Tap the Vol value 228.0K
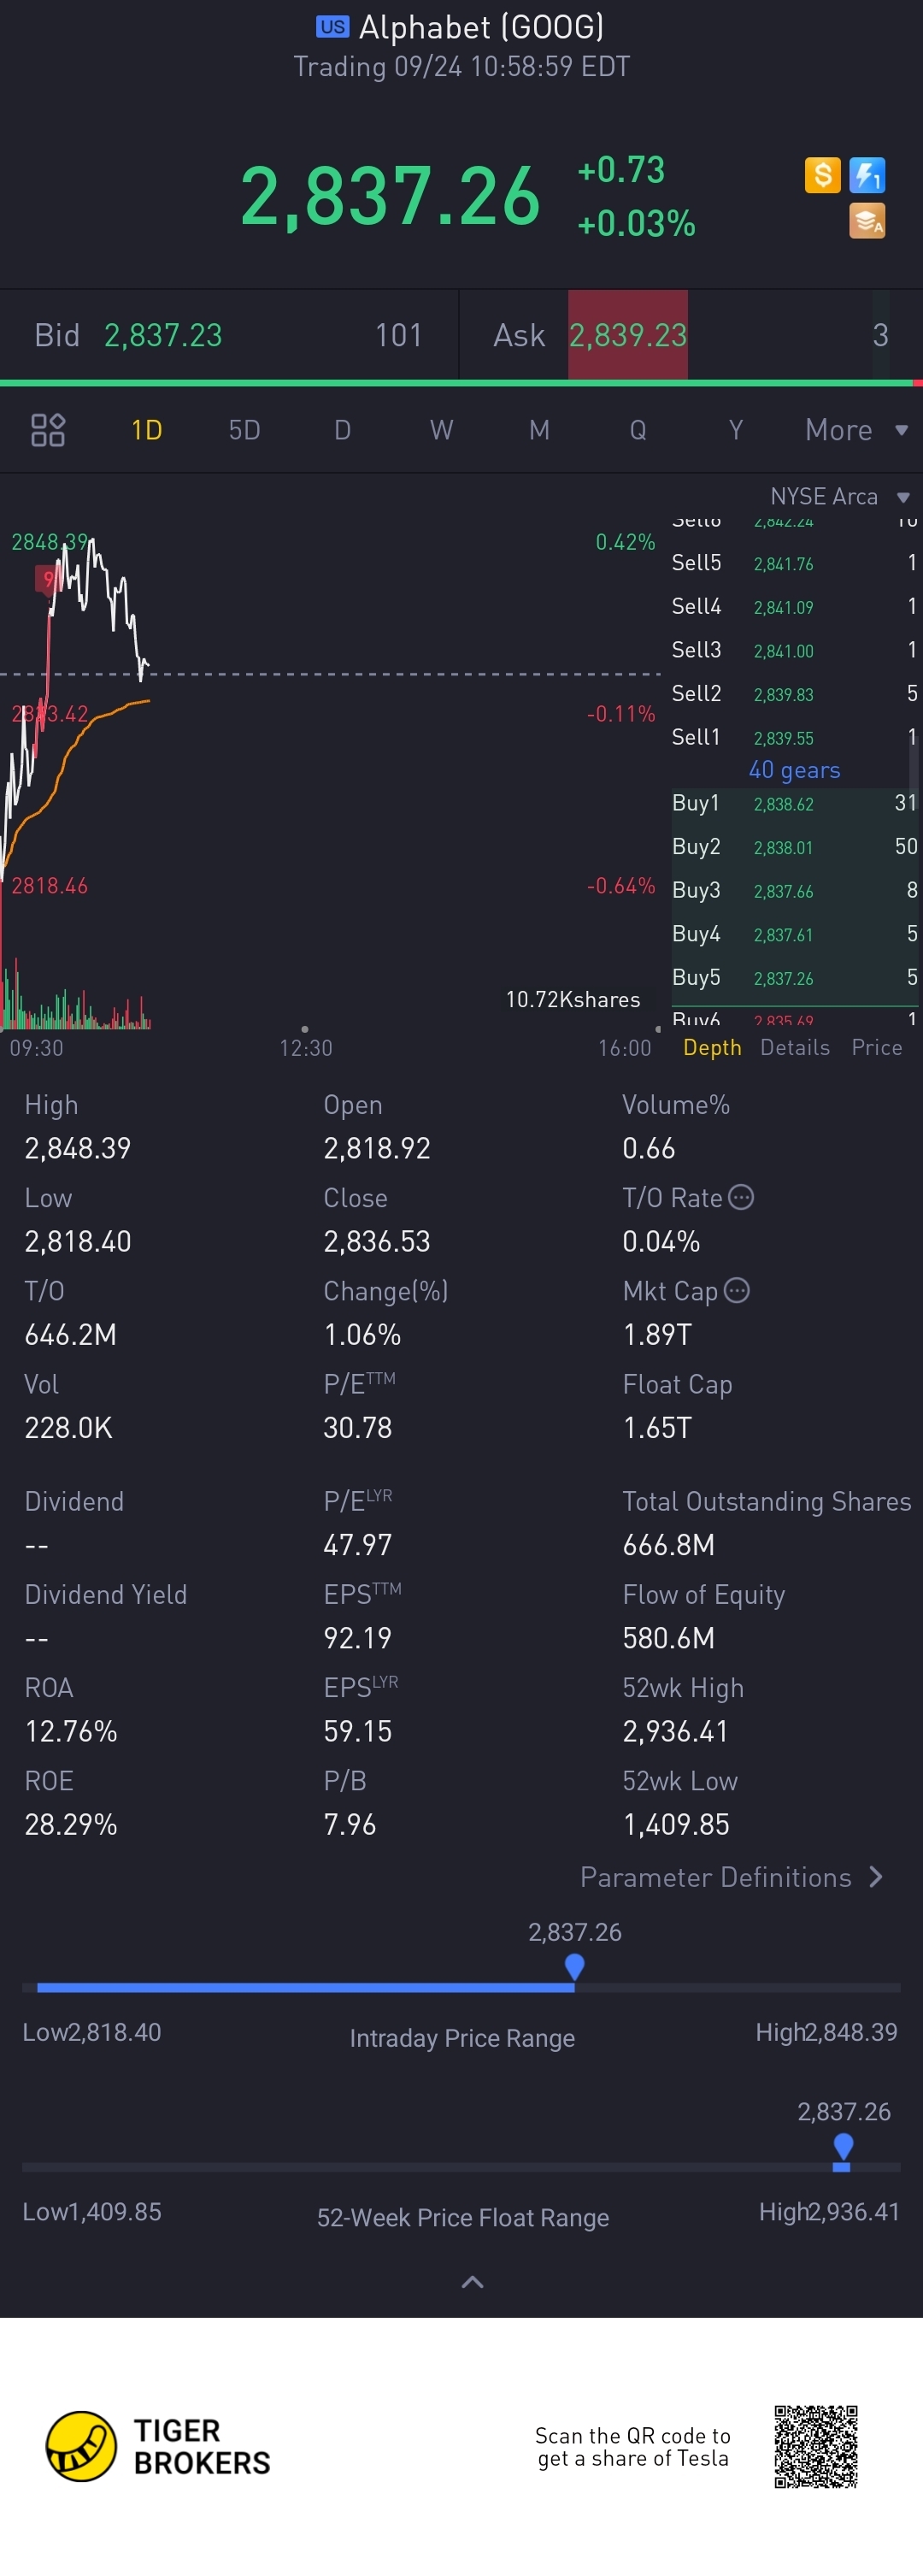The image size is (923, 2576). (x=68, y=1427)
